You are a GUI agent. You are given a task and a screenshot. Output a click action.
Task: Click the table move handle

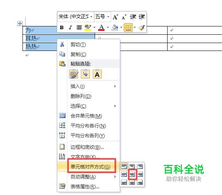click(20, 23)
